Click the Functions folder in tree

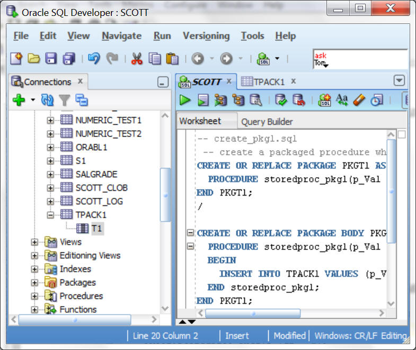coord(78,310)
